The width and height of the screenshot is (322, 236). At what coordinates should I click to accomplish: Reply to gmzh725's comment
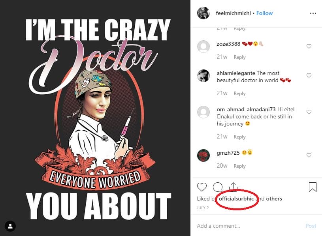click(239, 166)
